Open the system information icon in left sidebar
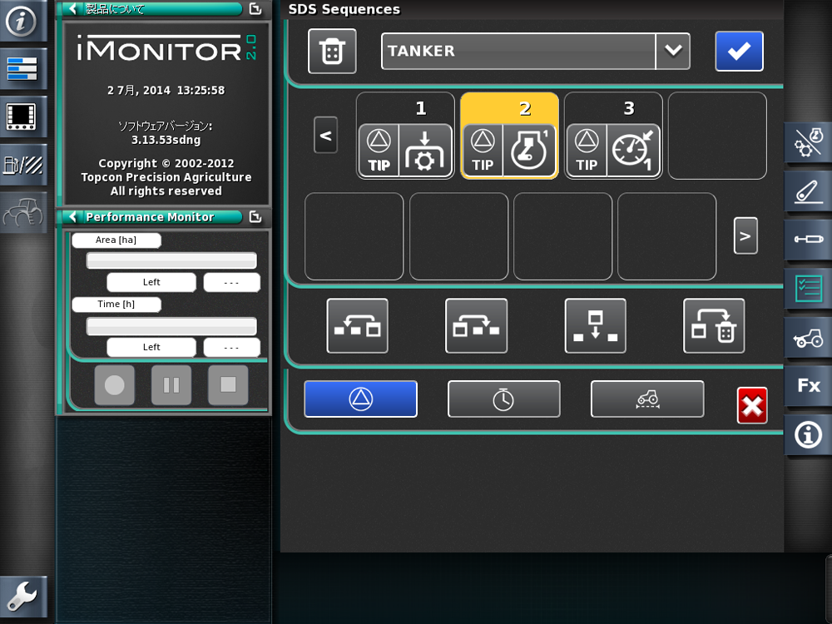 22,22
